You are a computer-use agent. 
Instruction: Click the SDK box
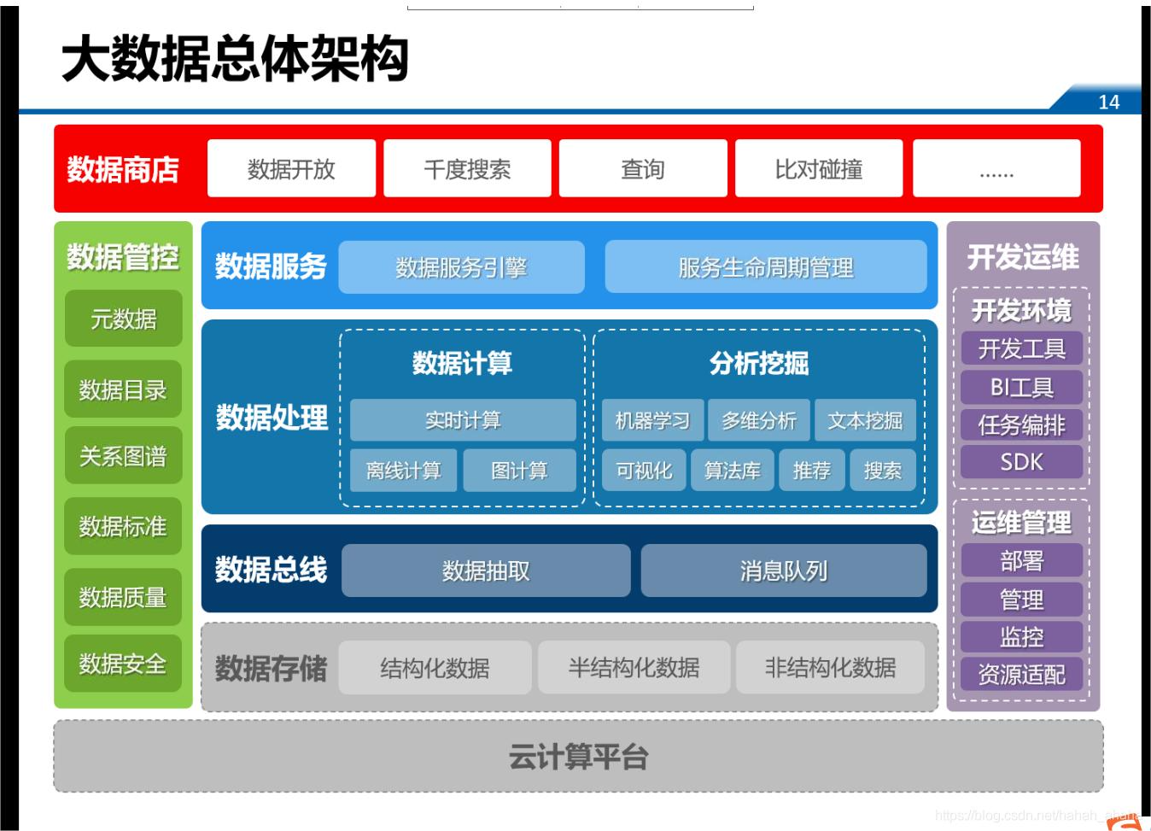tap(1022, 462)
